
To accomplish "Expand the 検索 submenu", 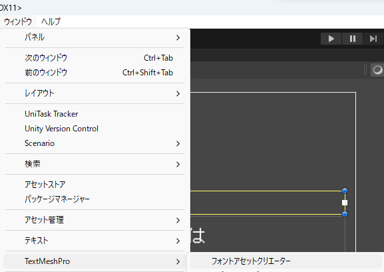I will click(95, 164).
